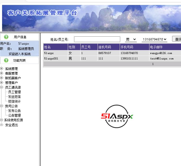Click the green arrow icon beside 用户信息
This screenshot has height=166, width=181.
coord(6,37)
